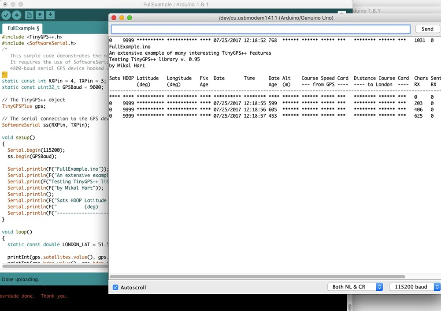Viewport: 441px width, 311px height.
Task: Click the Verify checkmark icon
Action: tap(6, 15)
